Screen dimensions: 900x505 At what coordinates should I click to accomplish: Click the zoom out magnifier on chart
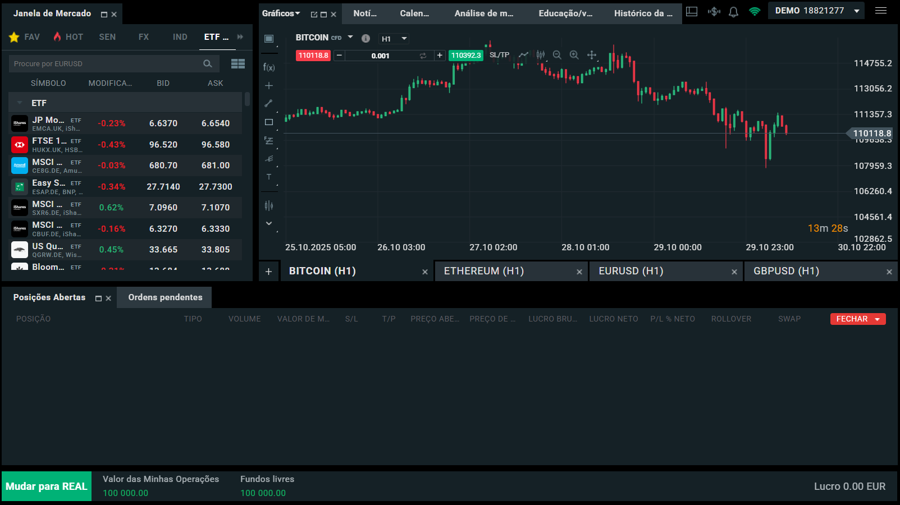(557, 55)
